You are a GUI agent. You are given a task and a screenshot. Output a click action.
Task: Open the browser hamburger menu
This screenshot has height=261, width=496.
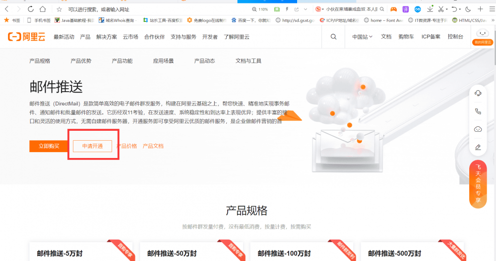pos(492,9)
